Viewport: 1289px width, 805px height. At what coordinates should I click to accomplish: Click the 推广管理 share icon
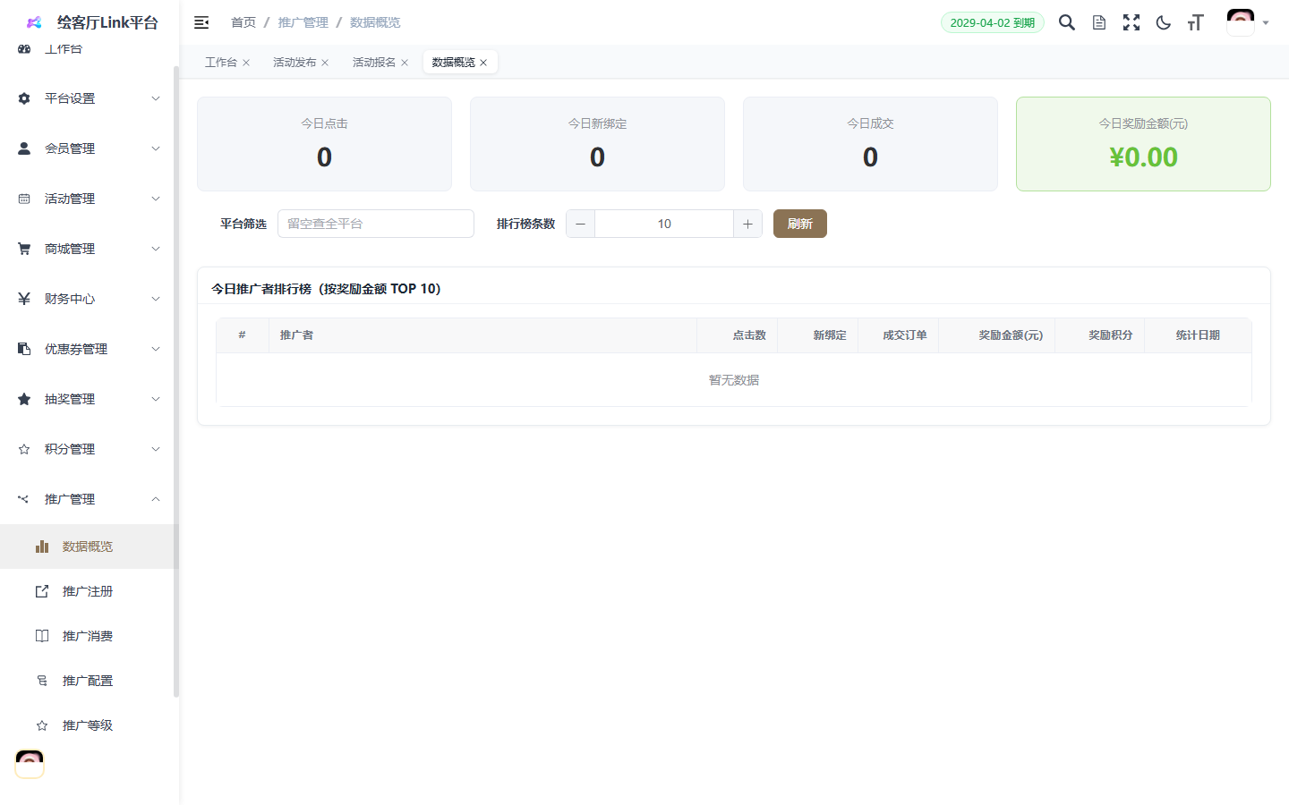(24, 499)
